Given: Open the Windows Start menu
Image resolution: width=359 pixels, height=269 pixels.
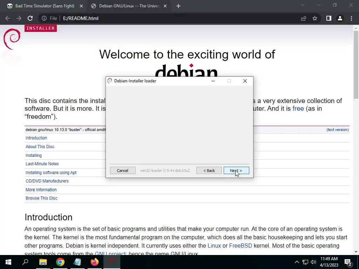Looking at the screenshot, I should click(8, 262).
